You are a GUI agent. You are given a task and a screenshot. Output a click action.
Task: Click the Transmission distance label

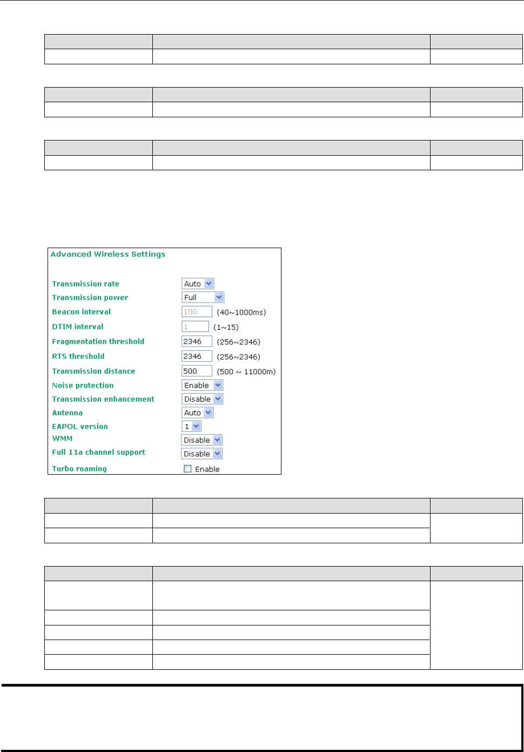93,371
